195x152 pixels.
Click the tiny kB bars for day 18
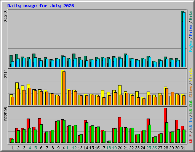coord(109,142)
